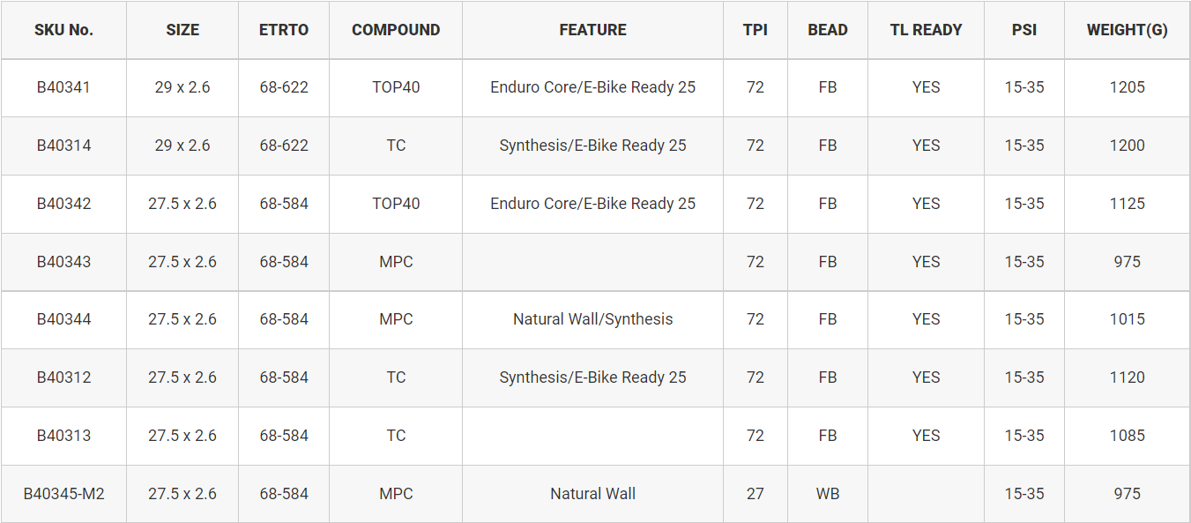Image resolution: width=1191 pixels, height=523 pixels.
Task: Select the SIZE column header
Action: pos(182,30)
